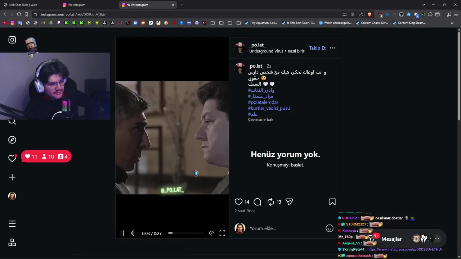461x259 pixels.
Task: Enter fullscreen video mode
Action: click(222, 233)
